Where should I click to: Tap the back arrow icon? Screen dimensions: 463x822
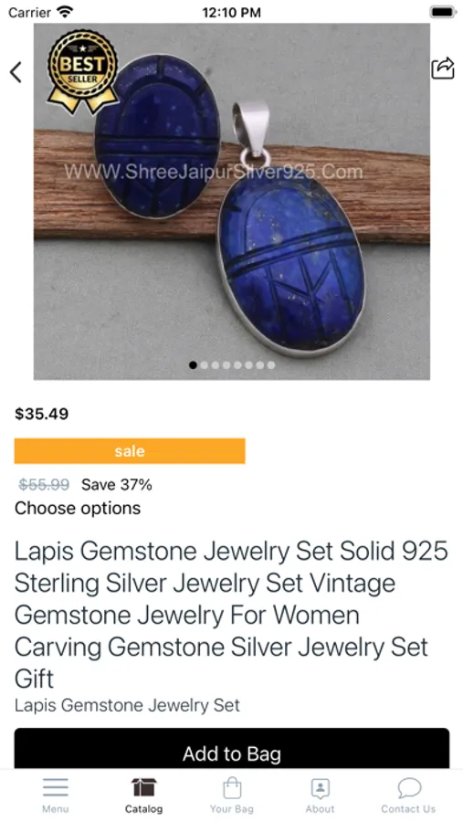coord(16,72)
